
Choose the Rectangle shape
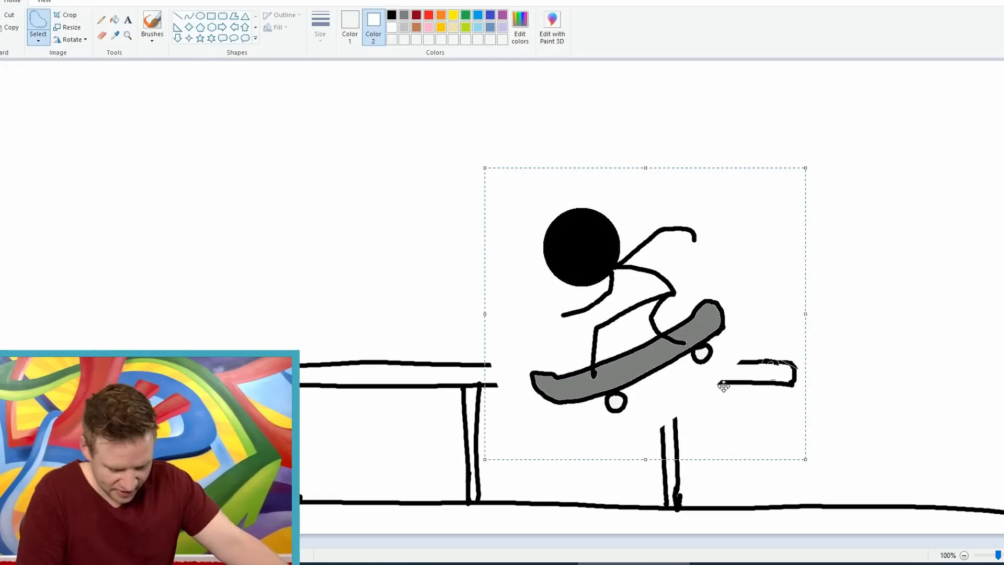[211, 16]
